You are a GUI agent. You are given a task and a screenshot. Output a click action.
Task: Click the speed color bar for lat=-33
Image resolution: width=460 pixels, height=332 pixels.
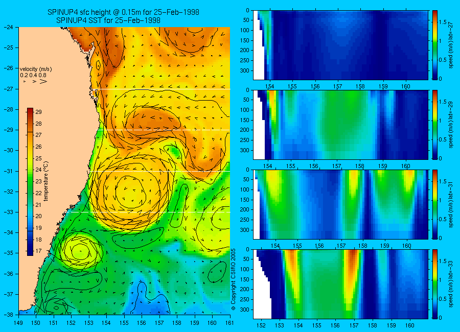434,284
